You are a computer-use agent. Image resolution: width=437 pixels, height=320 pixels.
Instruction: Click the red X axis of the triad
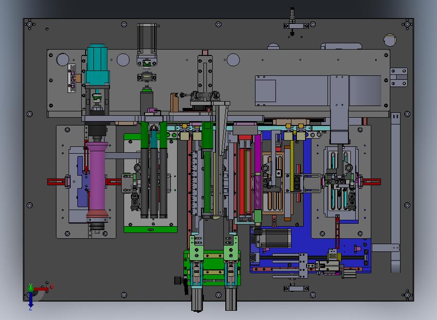[42, 289]
